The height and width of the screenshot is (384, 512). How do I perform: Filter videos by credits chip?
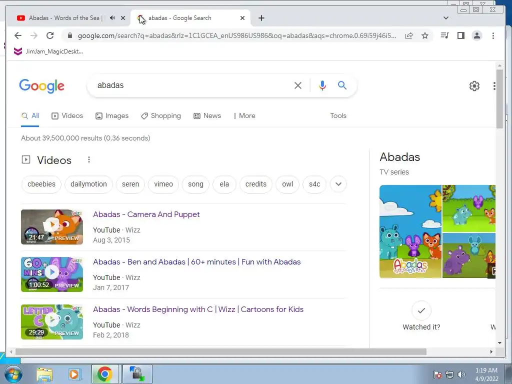tap(255, 184)
